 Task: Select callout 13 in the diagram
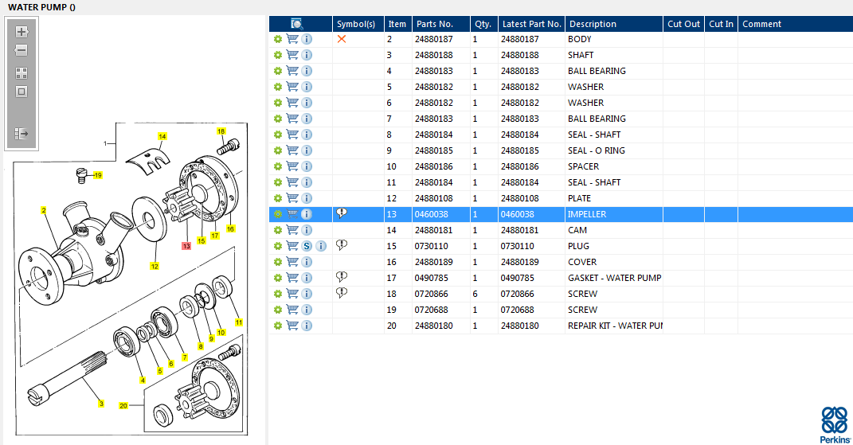tap(186, 246)
